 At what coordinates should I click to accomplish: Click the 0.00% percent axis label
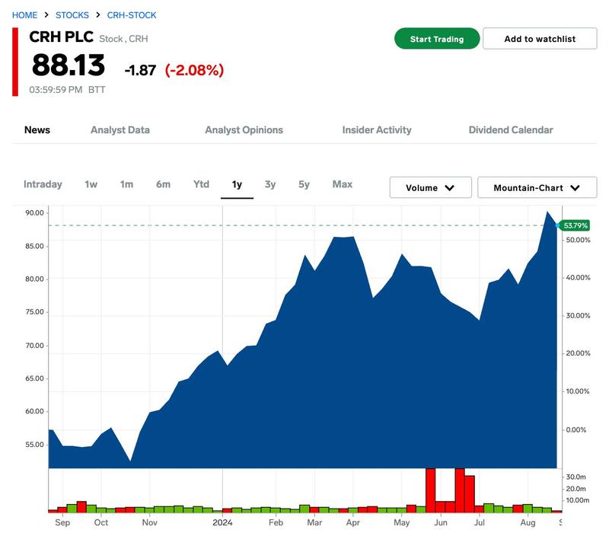pyautogui.click(x=576, y=430)
